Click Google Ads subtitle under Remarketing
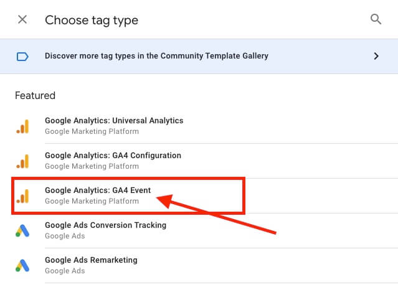Image resolution: width=398 pixels, height=287 pixels. click(65, 271)
